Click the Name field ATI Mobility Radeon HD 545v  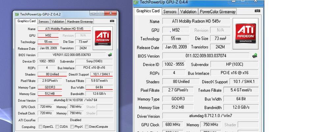(196, 21)
